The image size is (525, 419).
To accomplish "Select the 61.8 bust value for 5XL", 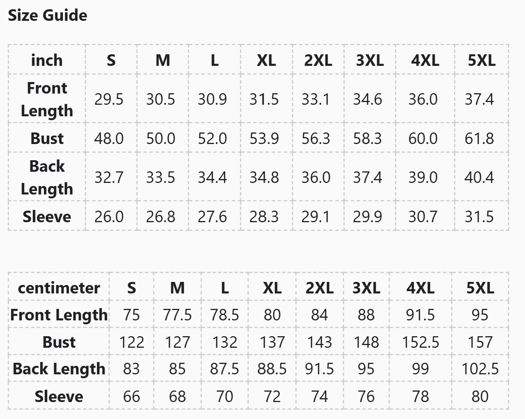I will (479, 138).
